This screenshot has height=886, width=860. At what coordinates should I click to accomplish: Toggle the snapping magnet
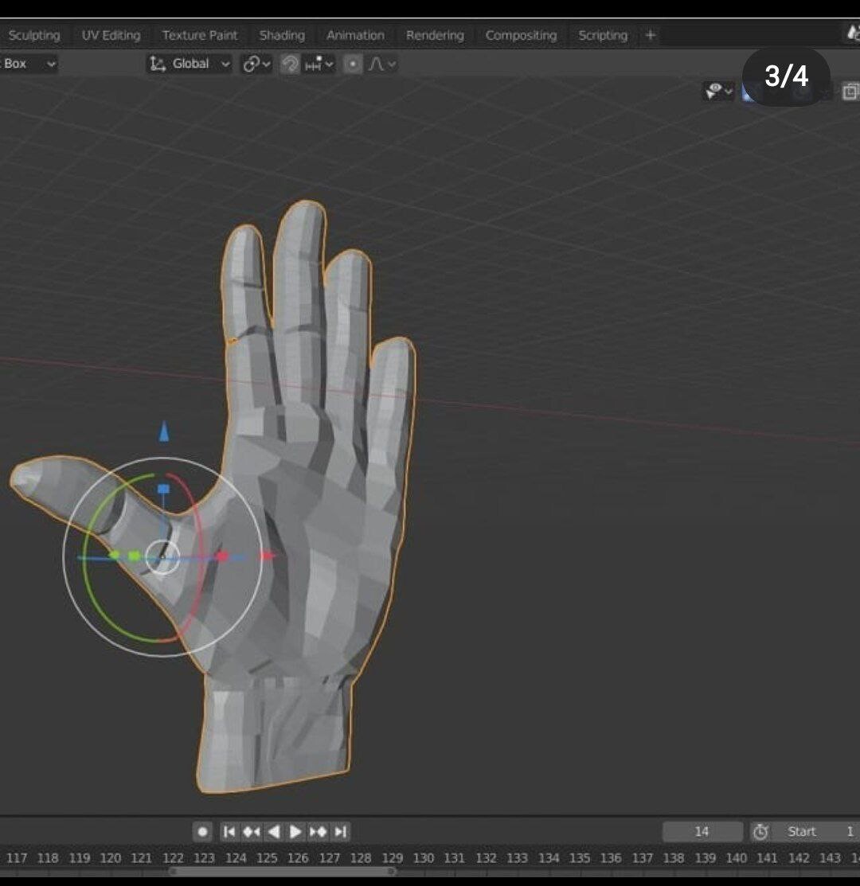coord(289,64)
